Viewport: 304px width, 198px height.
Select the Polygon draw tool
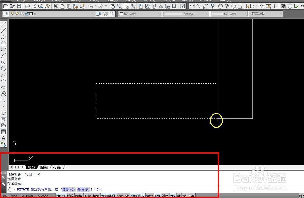point(3,43)
